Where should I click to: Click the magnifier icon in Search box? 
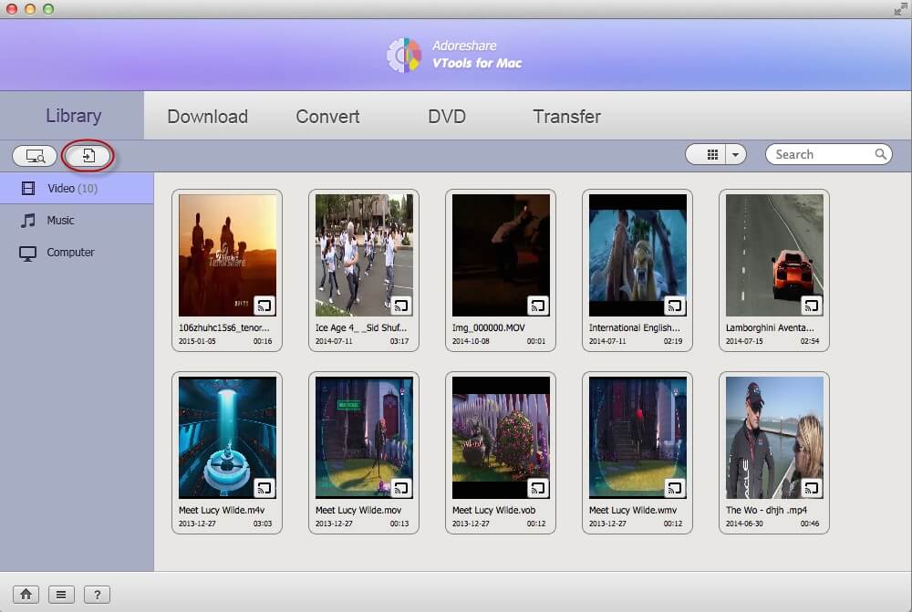pyautogui.click(x=881, y=154)
